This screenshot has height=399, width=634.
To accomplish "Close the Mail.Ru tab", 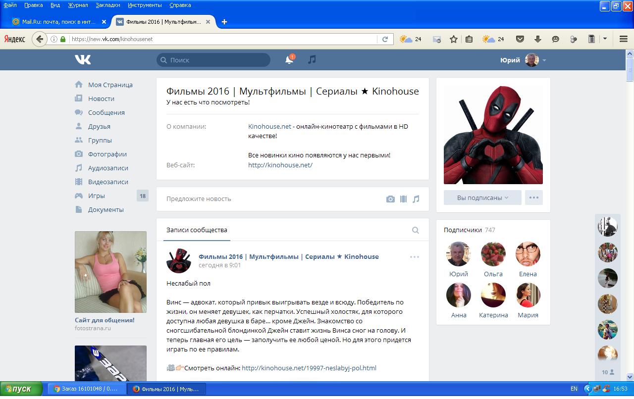I will pyautogui.click(x=104, y=22).
